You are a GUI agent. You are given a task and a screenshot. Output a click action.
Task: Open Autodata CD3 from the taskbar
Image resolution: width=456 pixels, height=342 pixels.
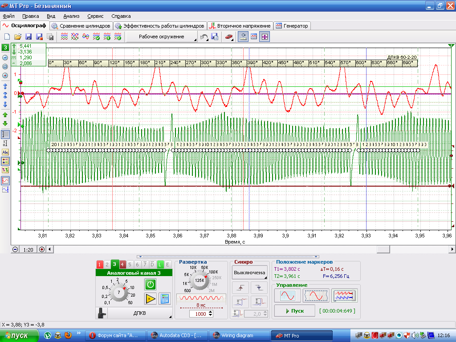[177, 336]
